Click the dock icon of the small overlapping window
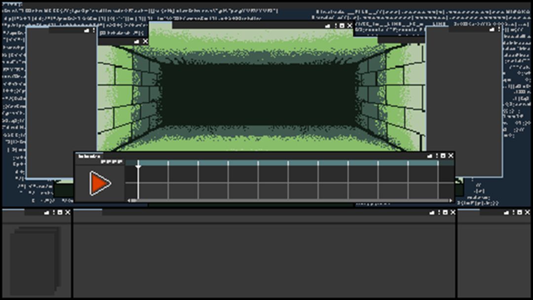Image resolution: width=533 pixels, height=300 pixels. pos(137,41)
